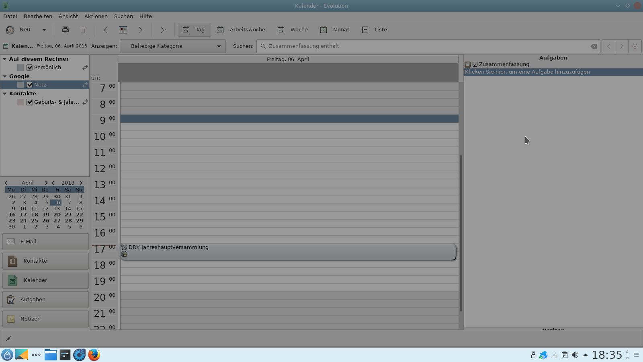
Task: Click the go to today calendar icon
Action: point(123,30)
